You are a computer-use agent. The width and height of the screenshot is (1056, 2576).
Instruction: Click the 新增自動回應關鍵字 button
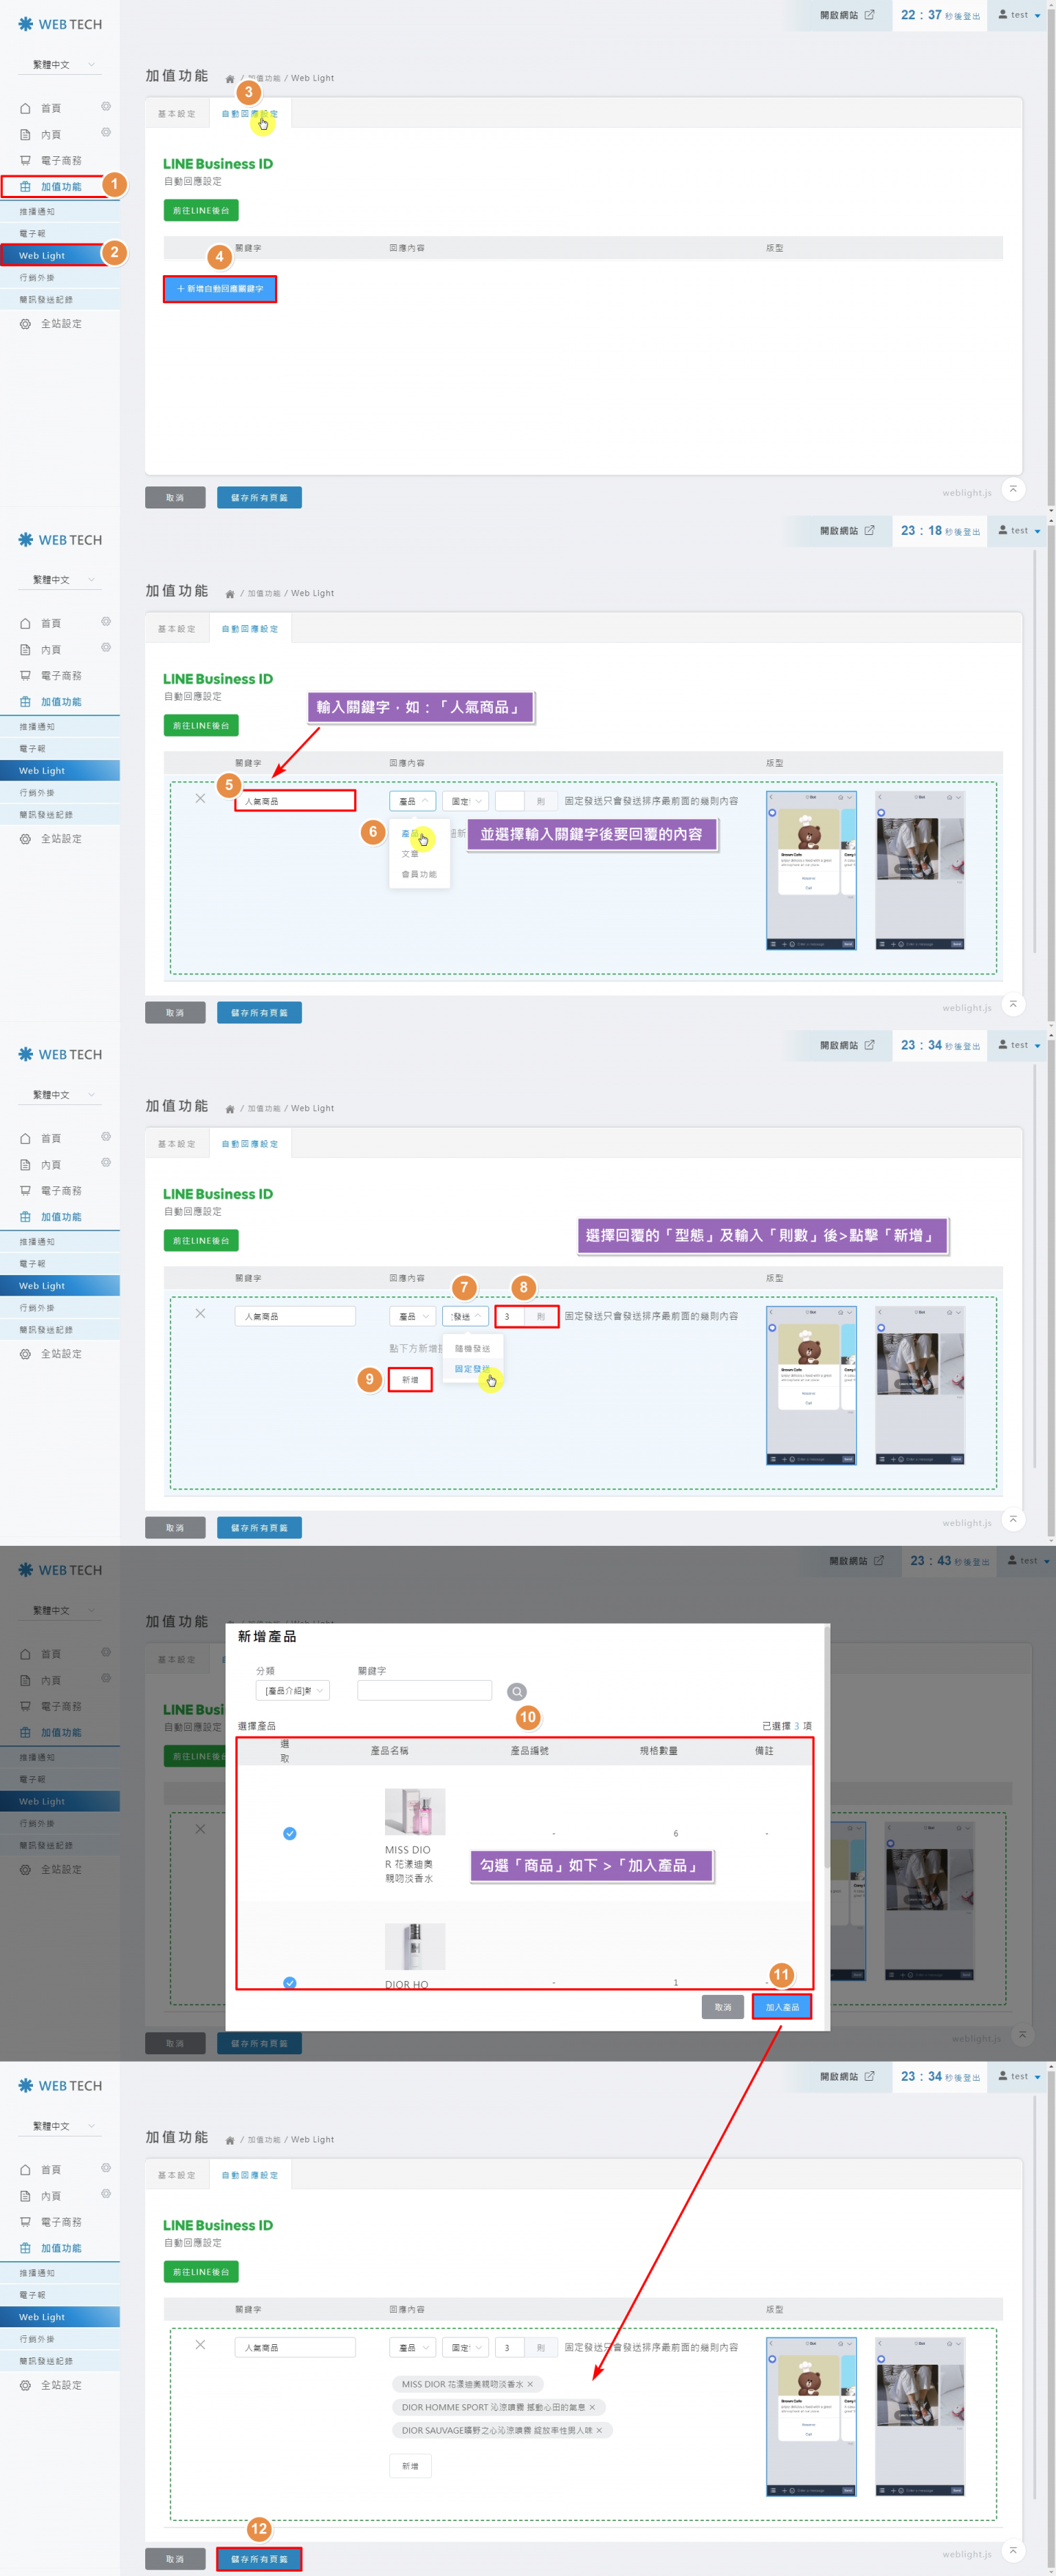coord(220,289)
